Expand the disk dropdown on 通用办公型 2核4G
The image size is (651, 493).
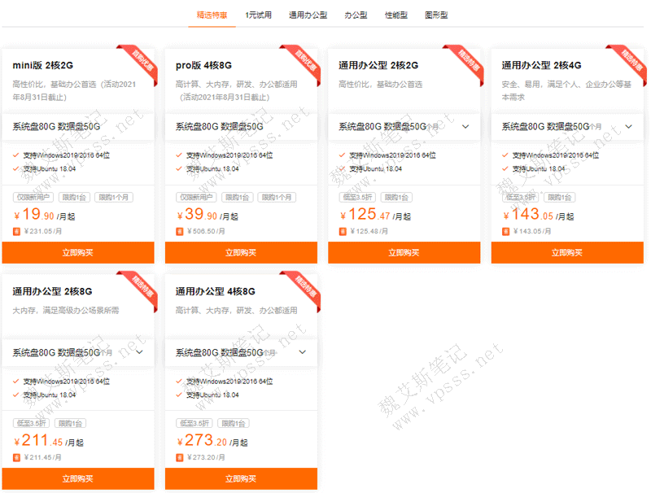[628, 127]
